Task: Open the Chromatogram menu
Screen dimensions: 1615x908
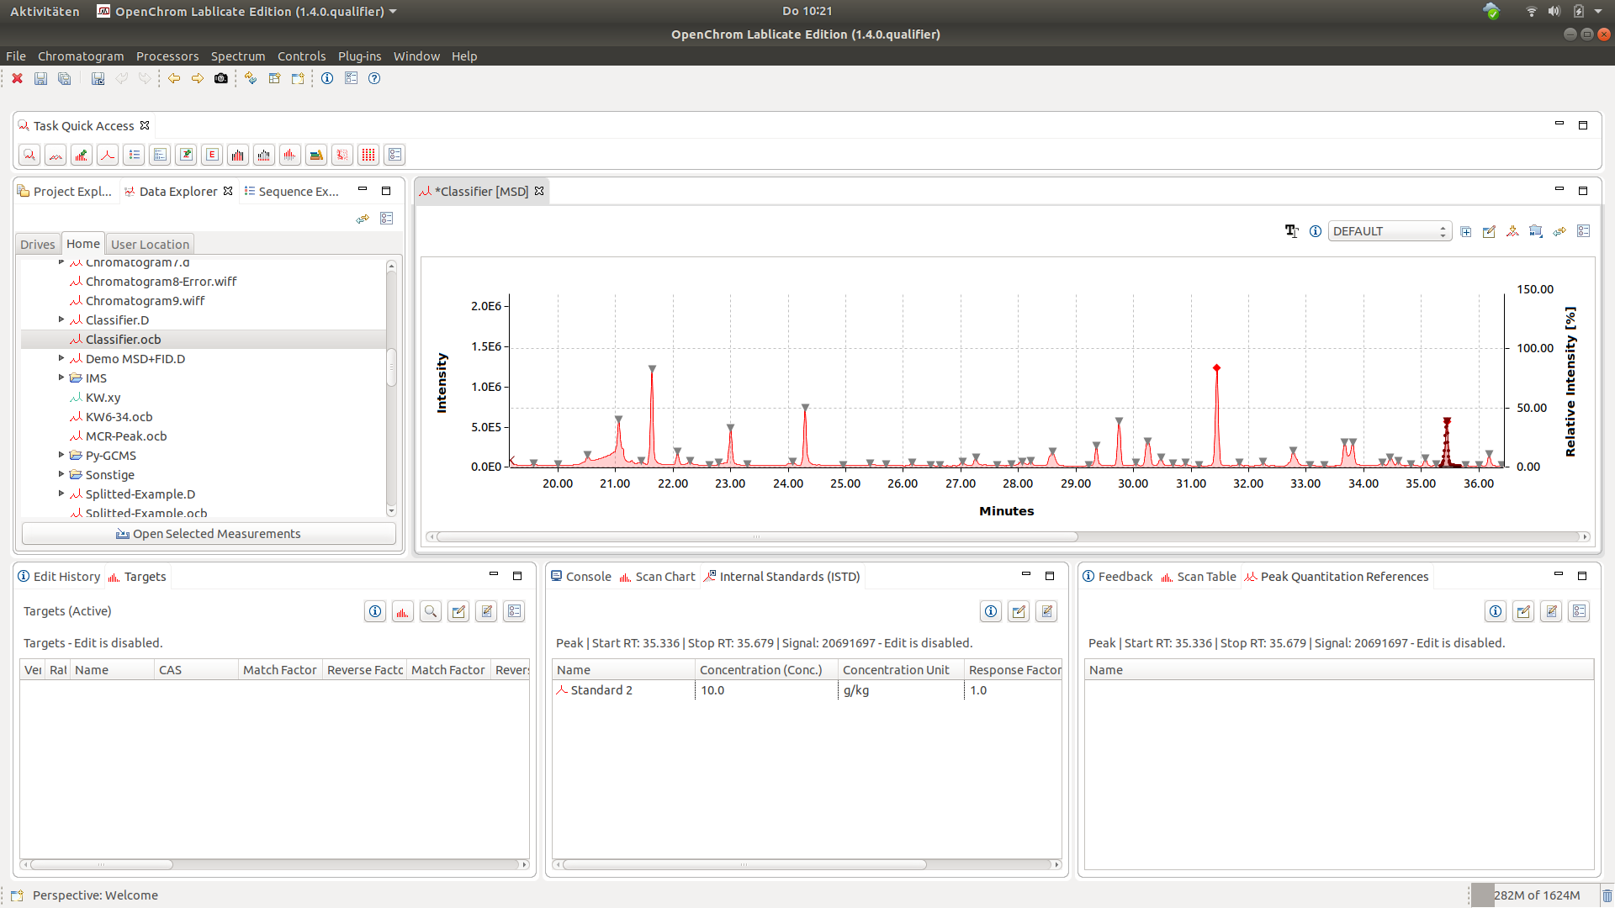Action: coord(81,56)
